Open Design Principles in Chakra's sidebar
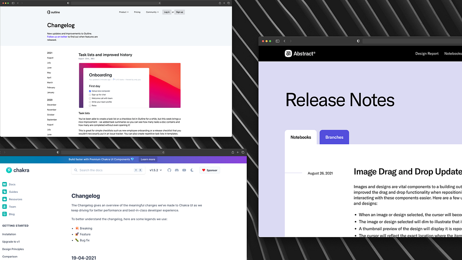 click(13, 249)
